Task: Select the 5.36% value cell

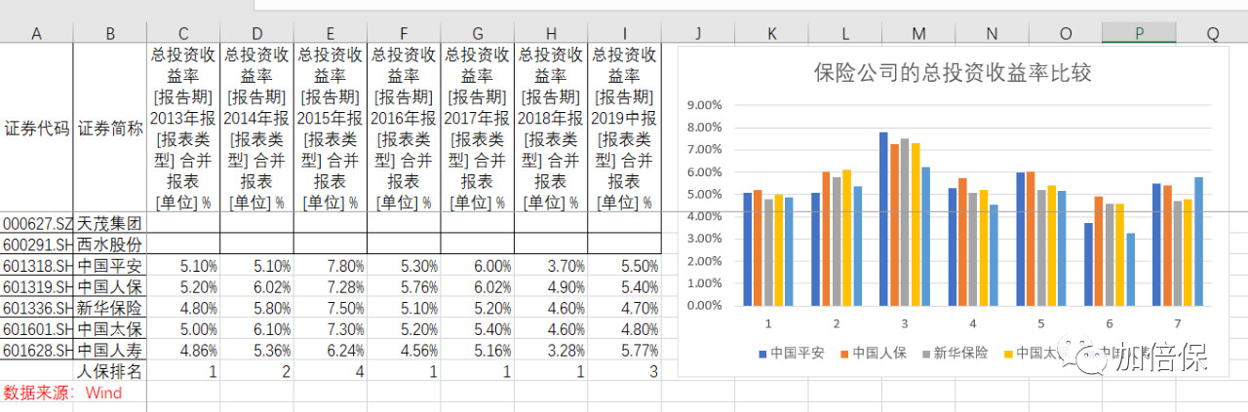Action: pyautogui.click(x=256, y=351)
